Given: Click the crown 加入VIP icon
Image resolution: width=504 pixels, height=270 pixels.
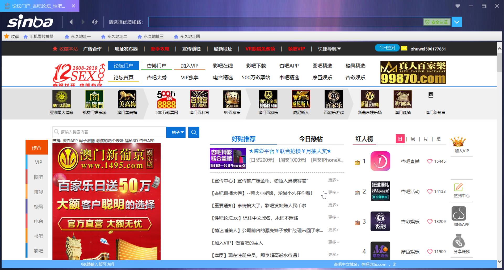Looking at the screenshot, I should [x=458, y=142].
